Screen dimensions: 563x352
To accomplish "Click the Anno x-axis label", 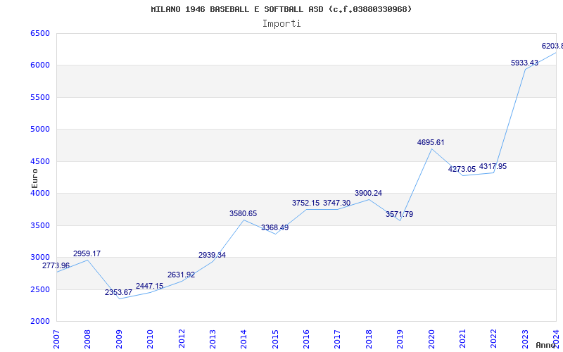I will point(545,345).
